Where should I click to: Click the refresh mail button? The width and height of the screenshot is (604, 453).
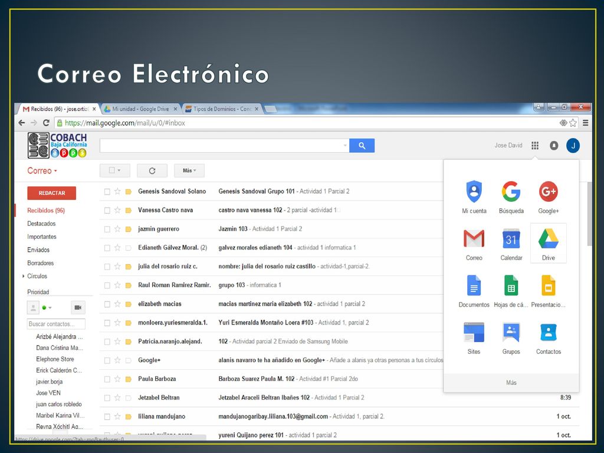(x=152, y=170)
